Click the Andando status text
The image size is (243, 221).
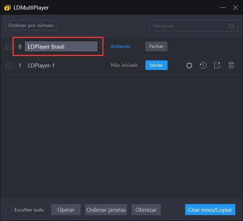(120, 46)
